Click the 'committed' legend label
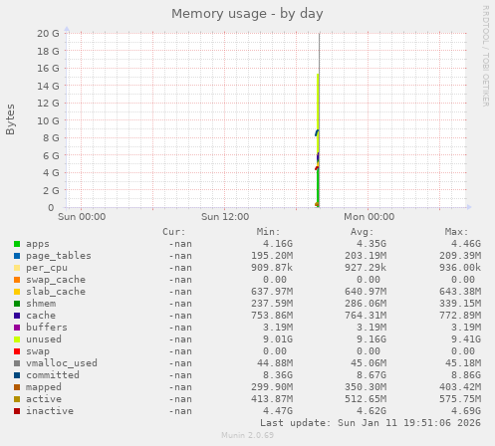This screenshot has width=495, height=446. pyautogui.click(x=53, y=375)
